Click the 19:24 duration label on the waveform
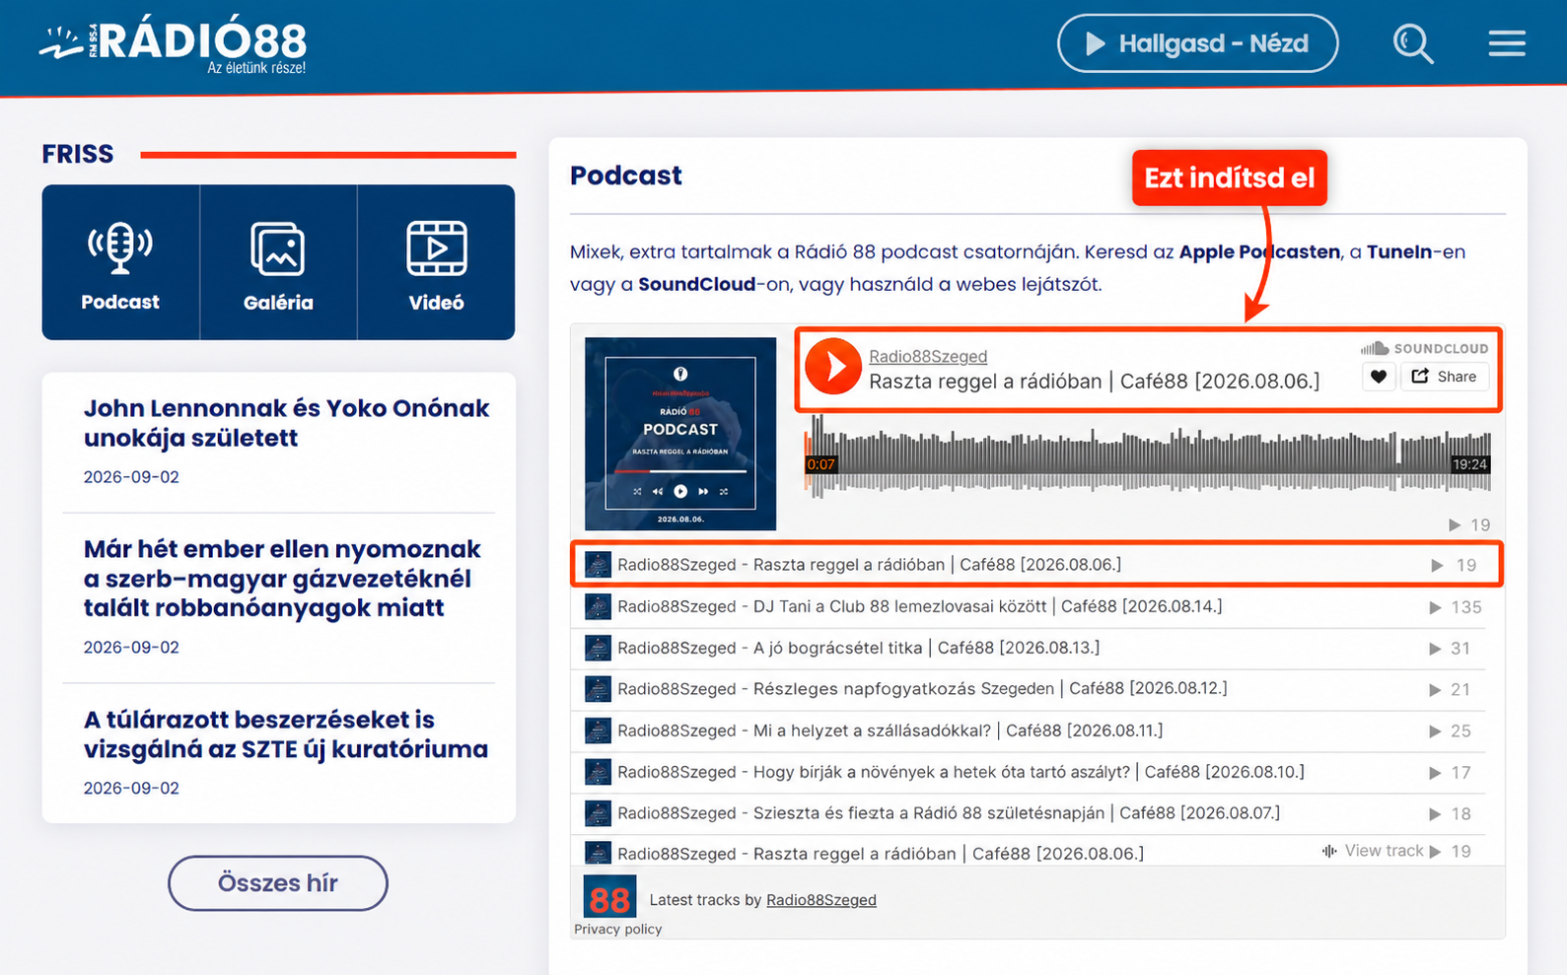The image size is (1567, 975). [1469, 464]
